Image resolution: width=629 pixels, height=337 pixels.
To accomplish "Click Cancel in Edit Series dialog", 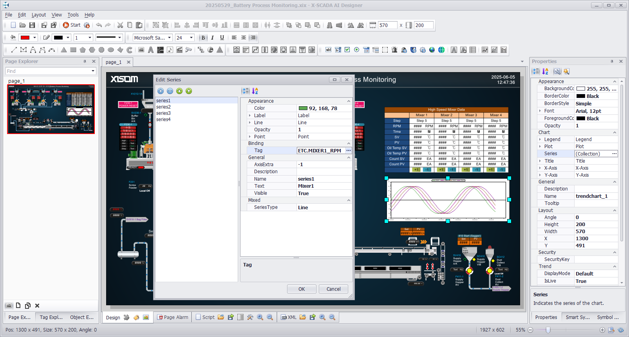I will coord(333,289).
